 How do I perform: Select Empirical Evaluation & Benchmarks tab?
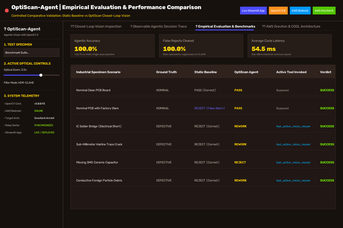tap(225, 26)
